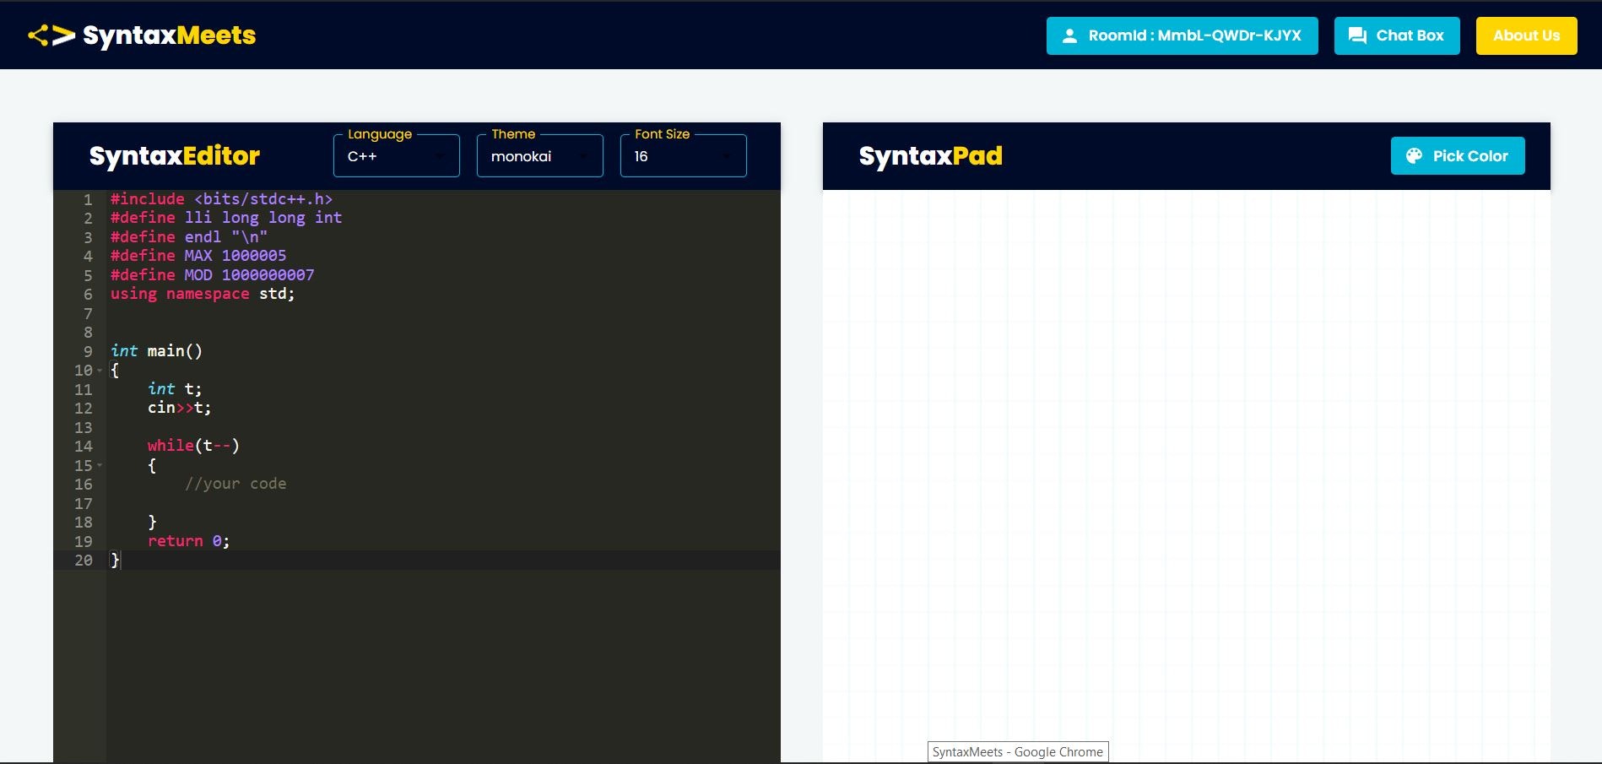Click the chat bubble icon on Chat Box

[x=1357, y=35]
